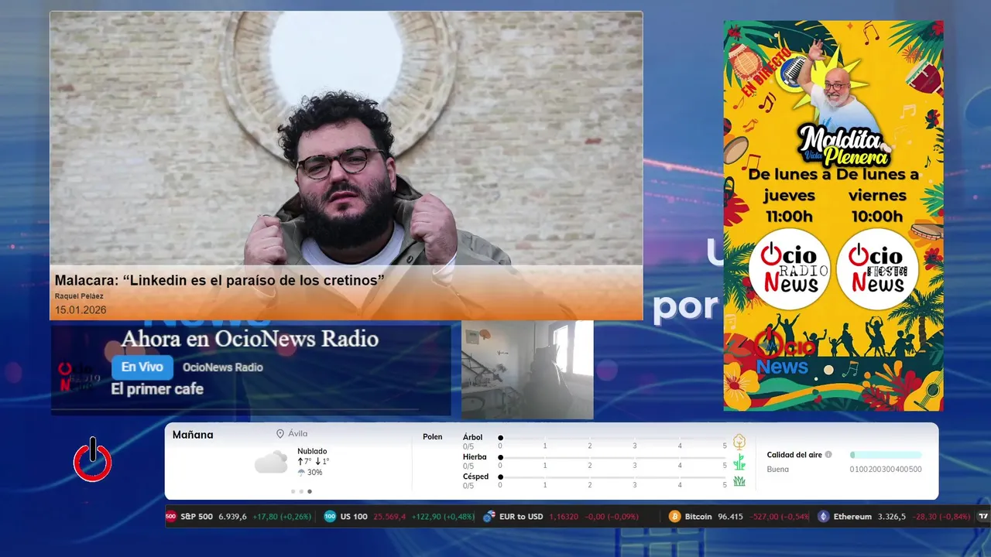Click the US 100 value 25.569,4

(x=389, y=517)
